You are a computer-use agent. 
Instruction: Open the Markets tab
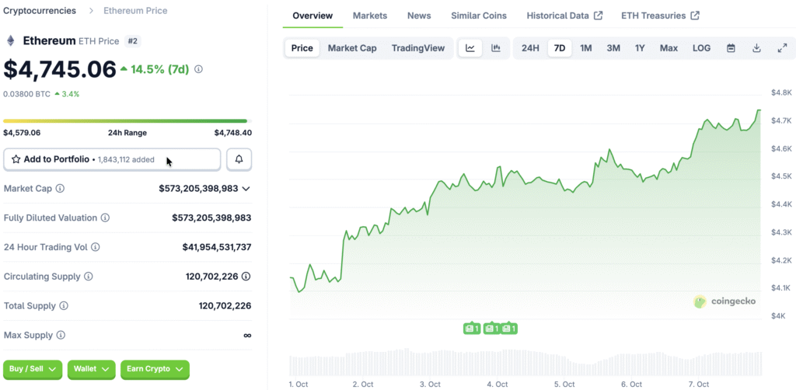click(369, 16)
